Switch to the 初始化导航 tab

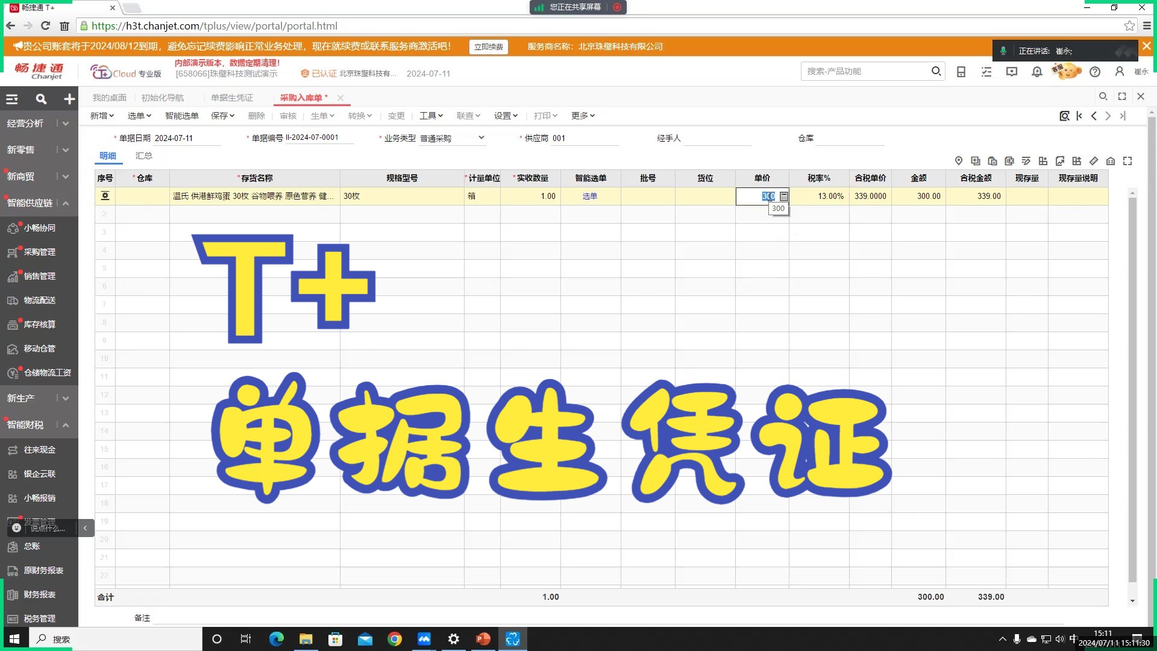(x=163, y=98)
